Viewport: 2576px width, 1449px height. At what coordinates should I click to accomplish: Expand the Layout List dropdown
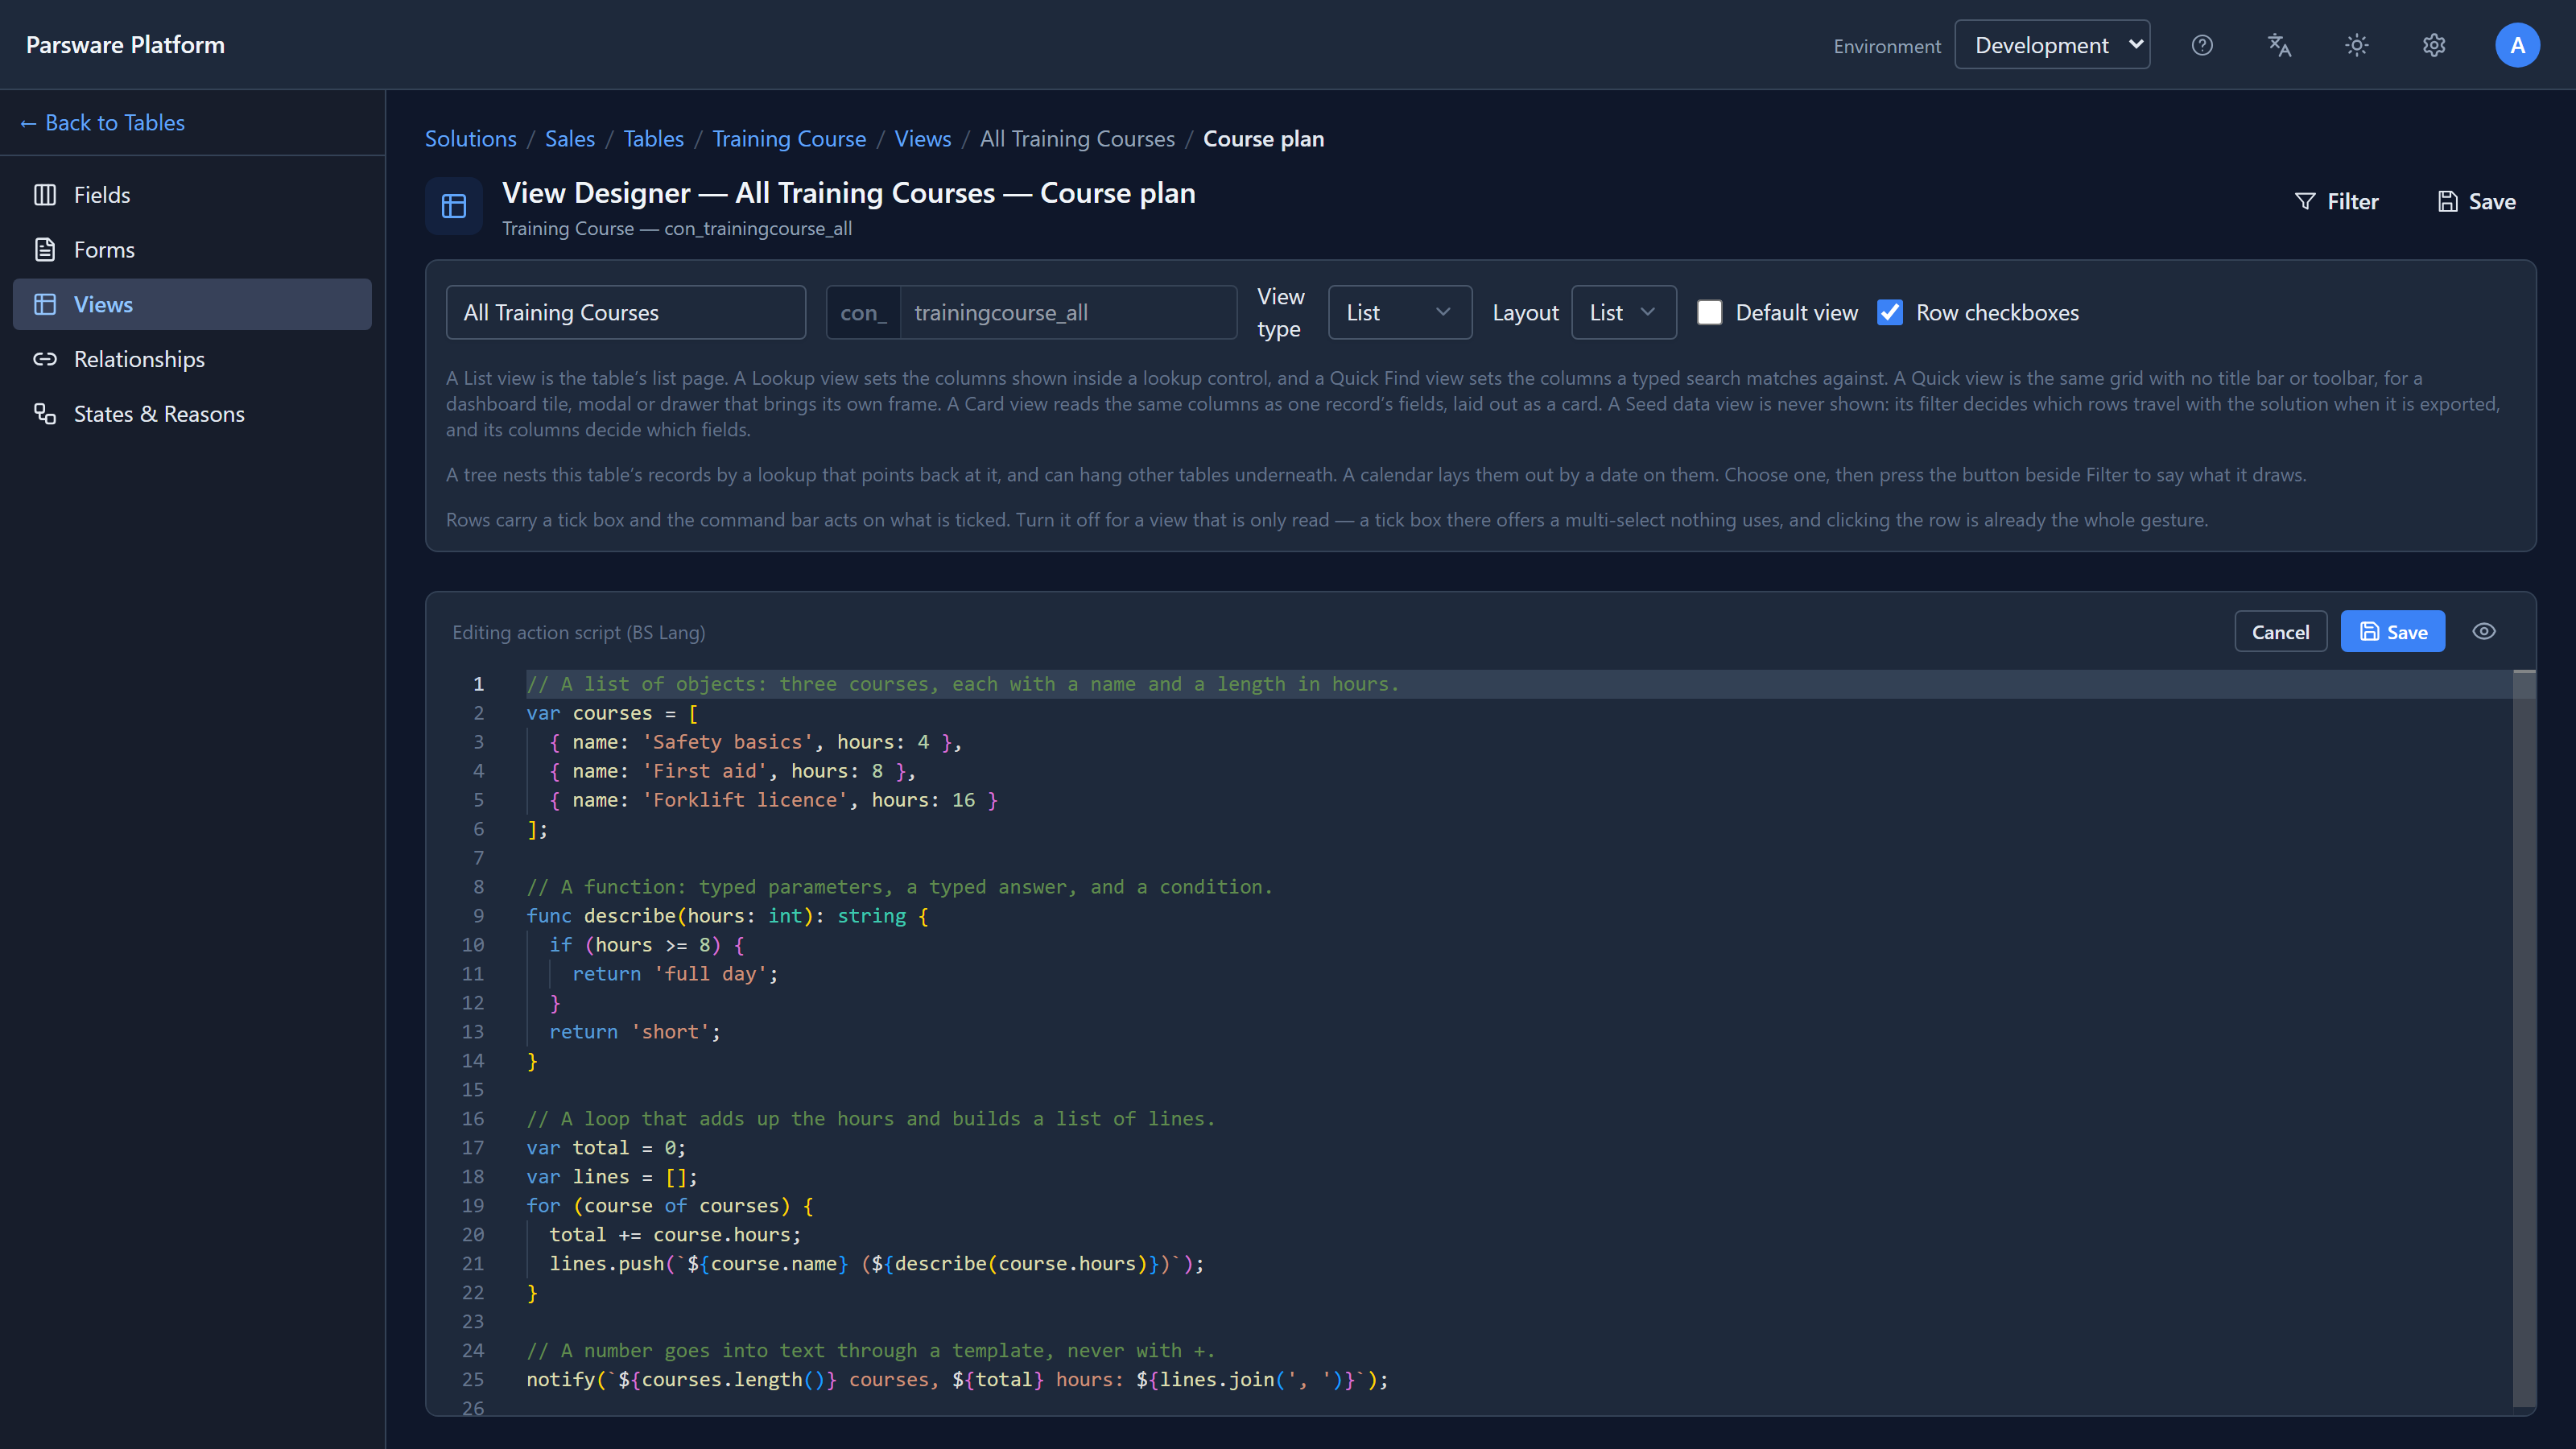coord(1623,313)
